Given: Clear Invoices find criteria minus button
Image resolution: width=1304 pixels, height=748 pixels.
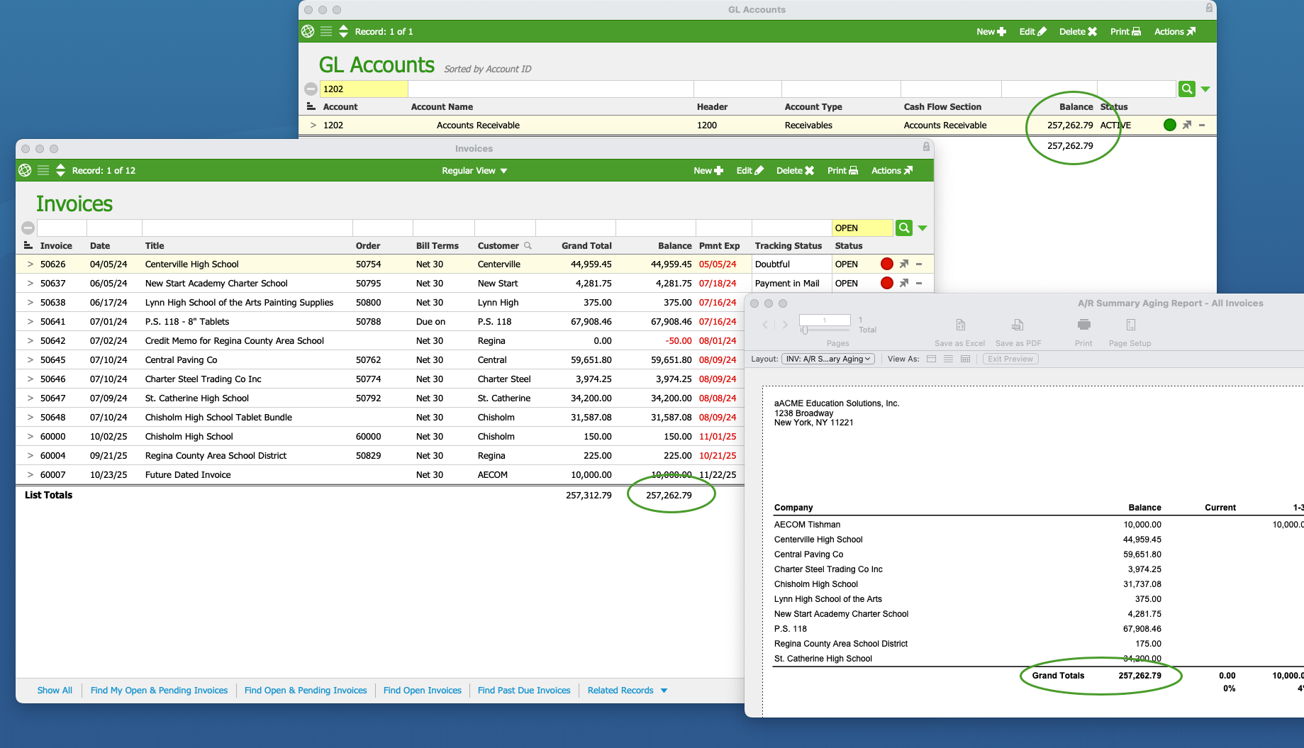Looking at the screenshot, I should (x=28, y=228).
